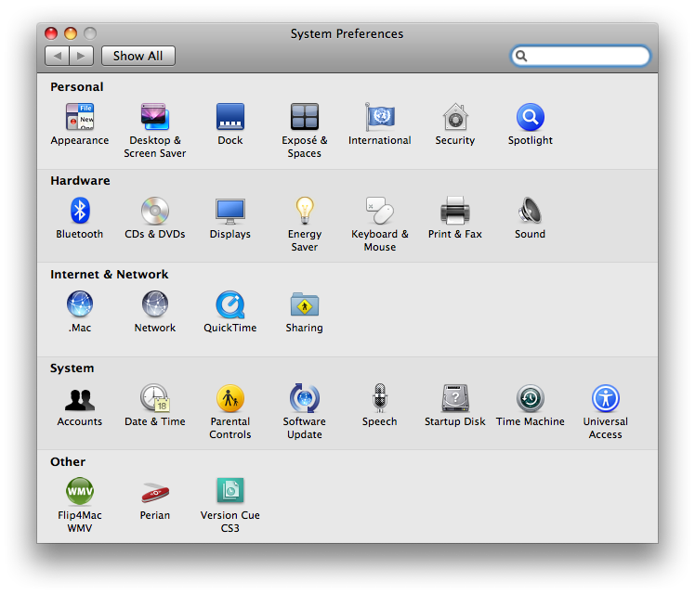Viewport: 695px width, 594px height.
Task: Open Energy Saver settings
Action: click(x=305, y=212)
